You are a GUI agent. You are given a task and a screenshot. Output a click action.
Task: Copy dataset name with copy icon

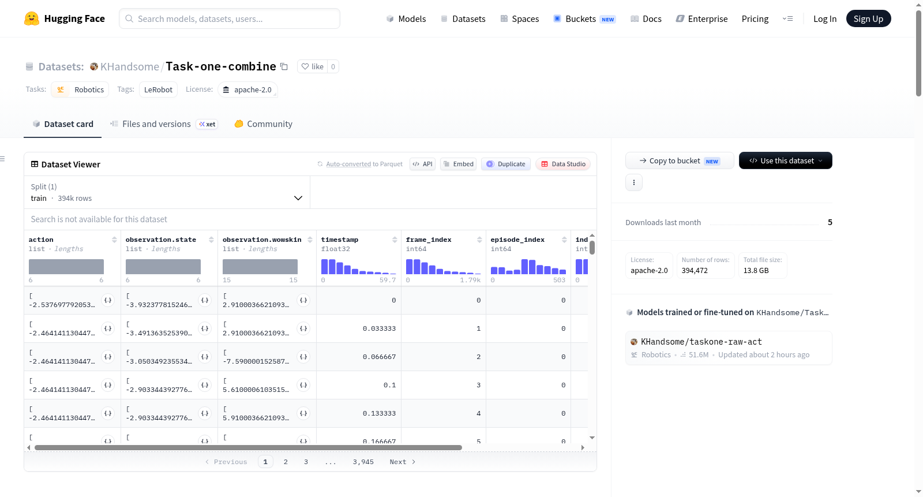(284, 66)
